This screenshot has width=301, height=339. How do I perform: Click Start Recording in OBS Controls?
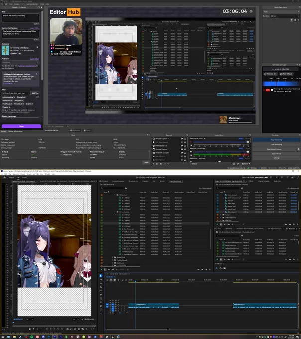click(277, 145)
